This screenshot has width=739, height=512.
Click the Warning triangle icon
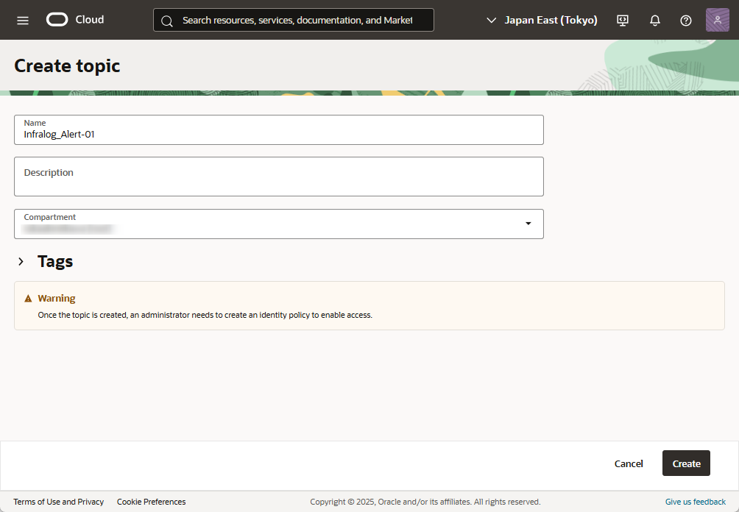29,299
